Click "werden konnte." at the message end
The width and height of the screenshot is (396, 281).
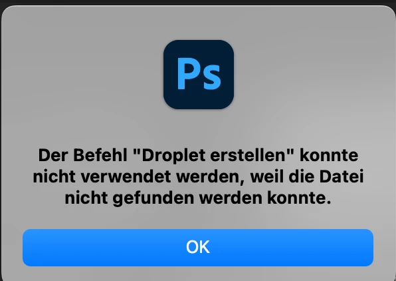click(x=265, y=198)
